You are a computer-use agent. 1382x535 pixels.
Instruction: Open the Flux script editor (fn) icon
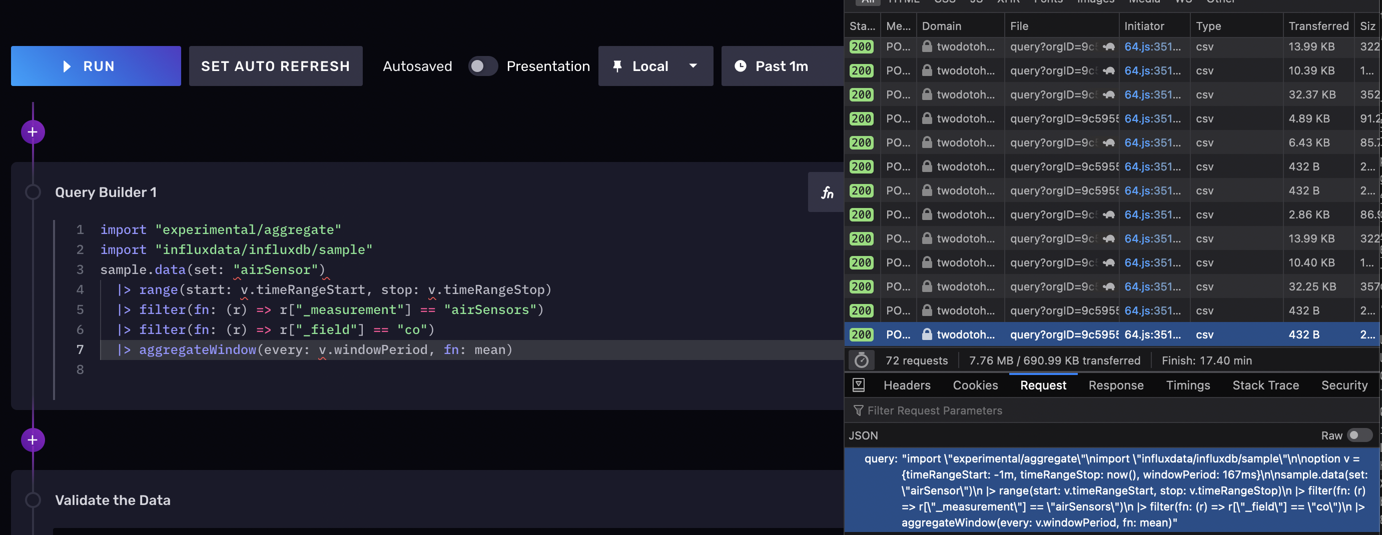click(x=826, y=192)
